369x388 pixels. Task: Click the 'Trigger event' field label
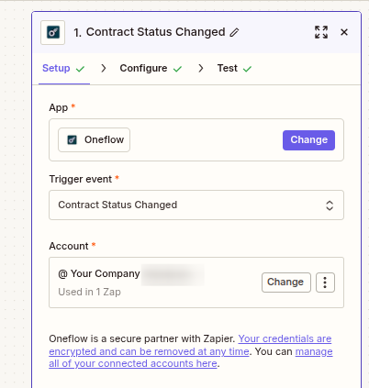pos(81,179)
